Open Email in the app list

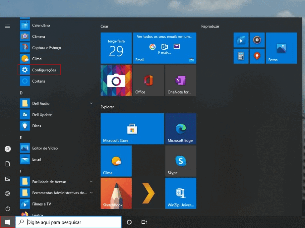point(56,159)
